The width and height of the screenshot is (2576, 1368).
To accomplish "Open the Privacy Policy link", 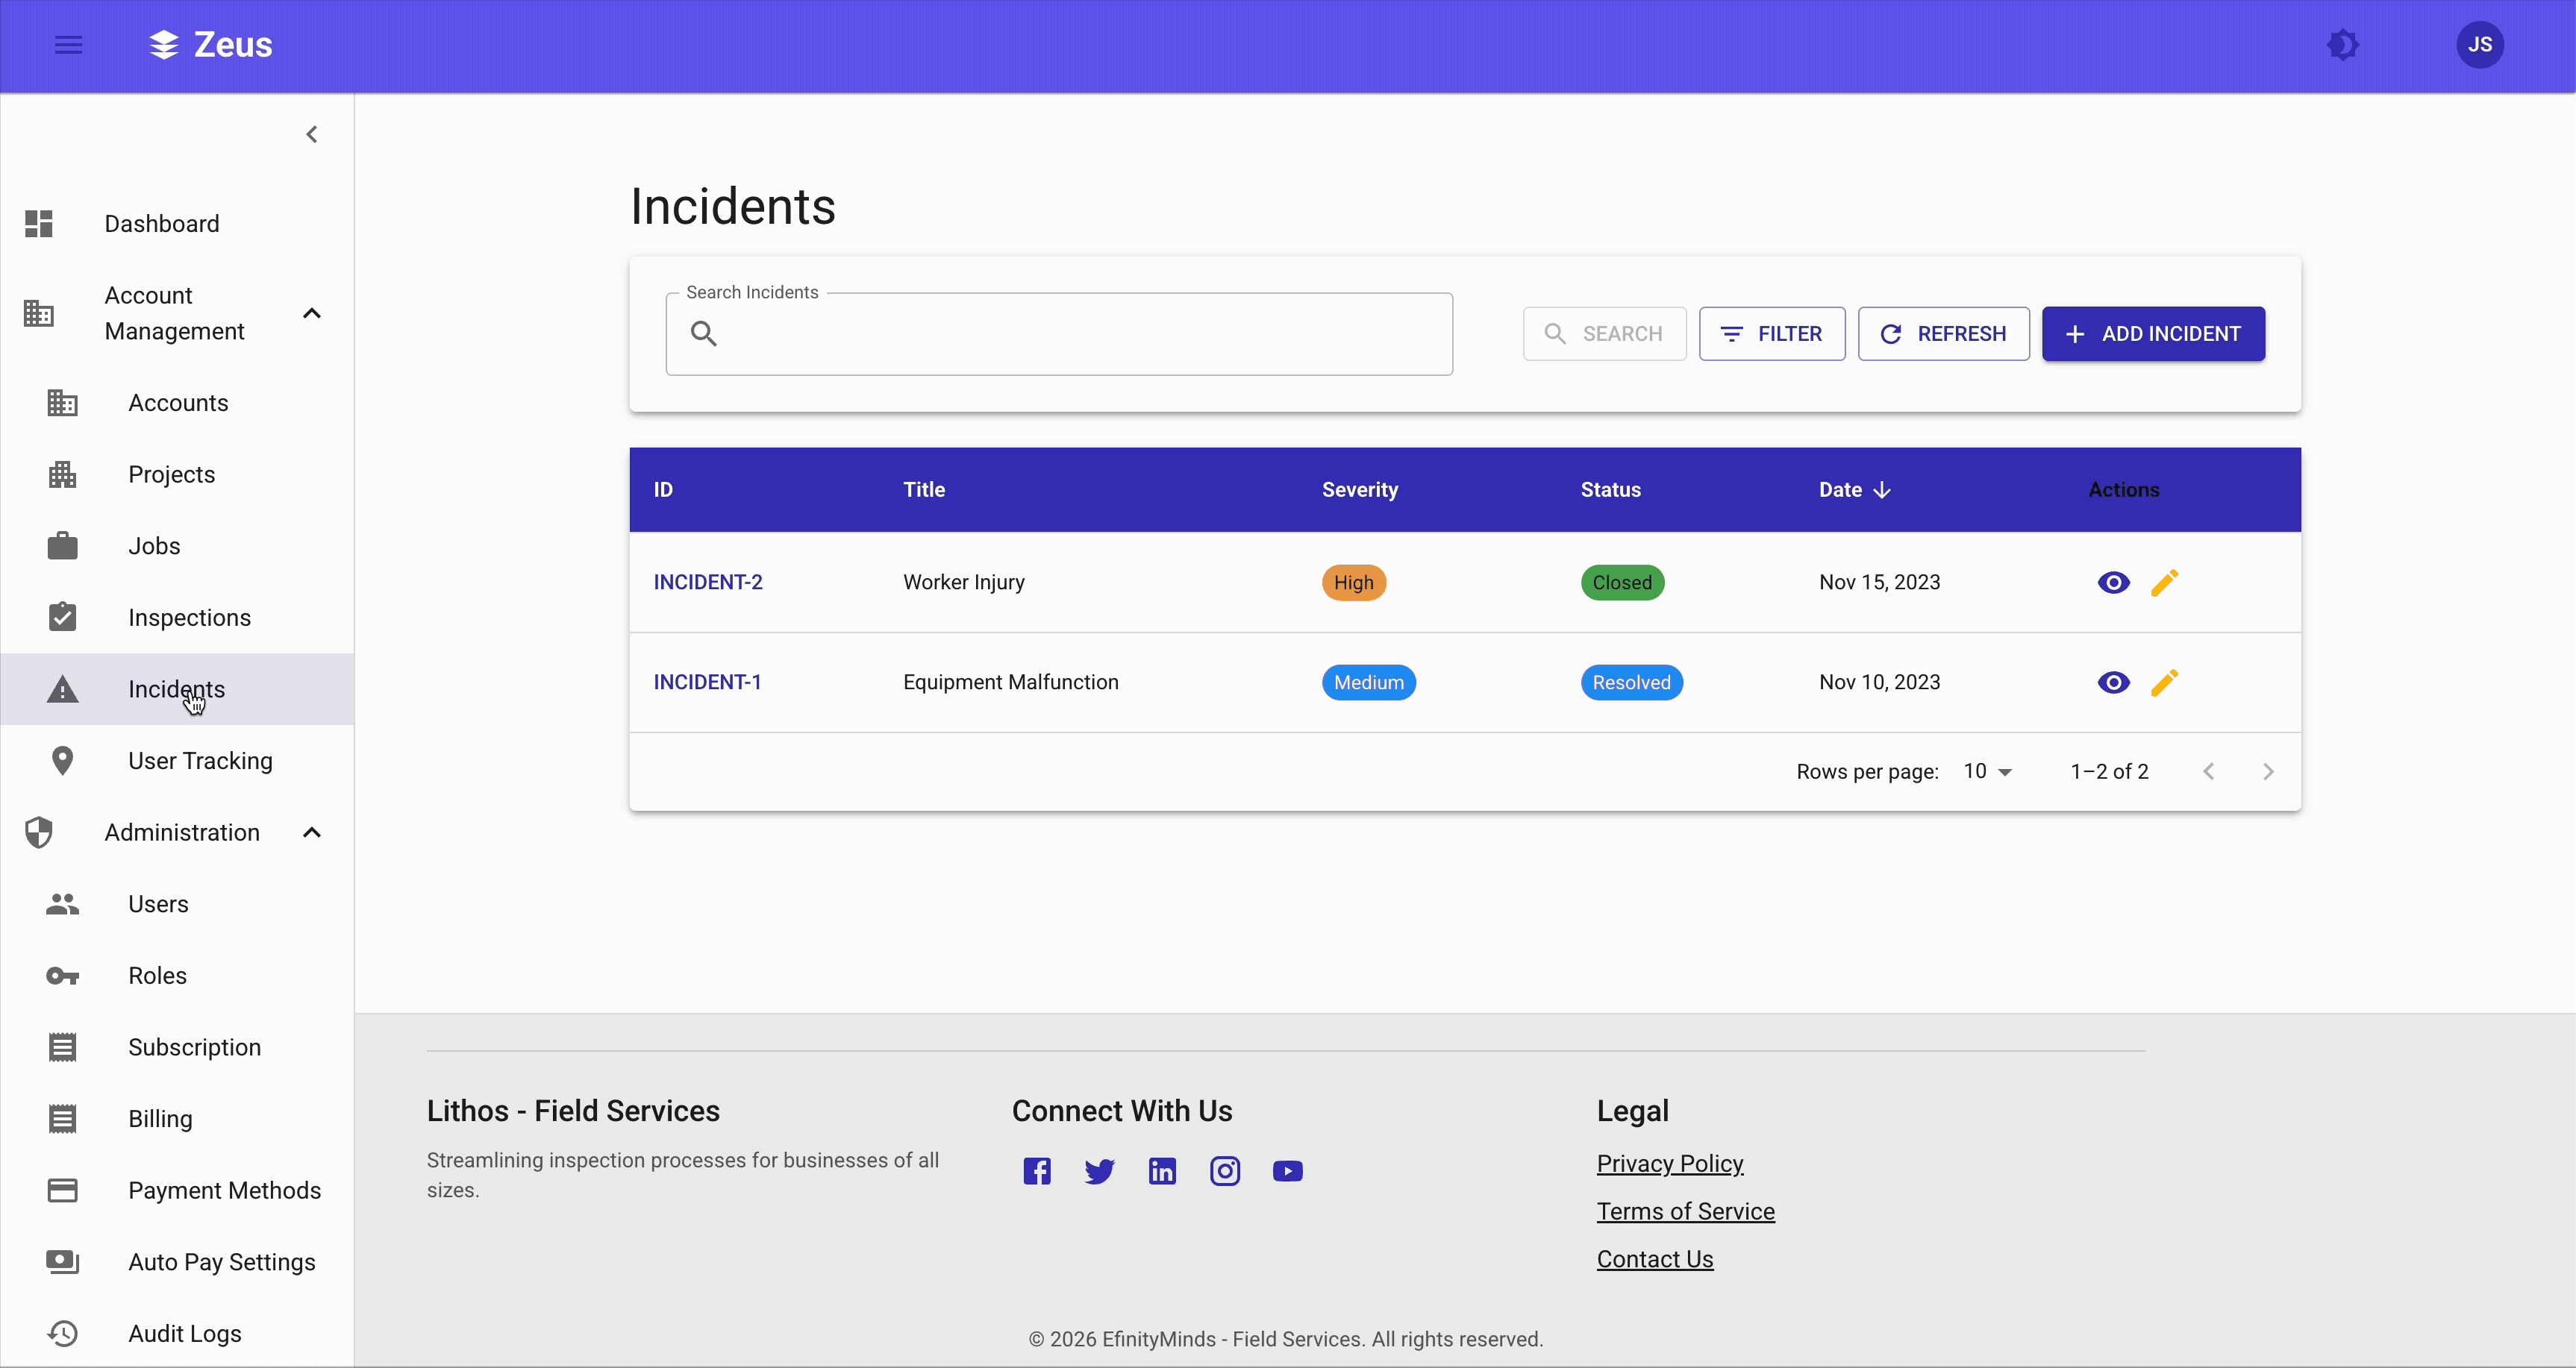I will [1670, 1163].
